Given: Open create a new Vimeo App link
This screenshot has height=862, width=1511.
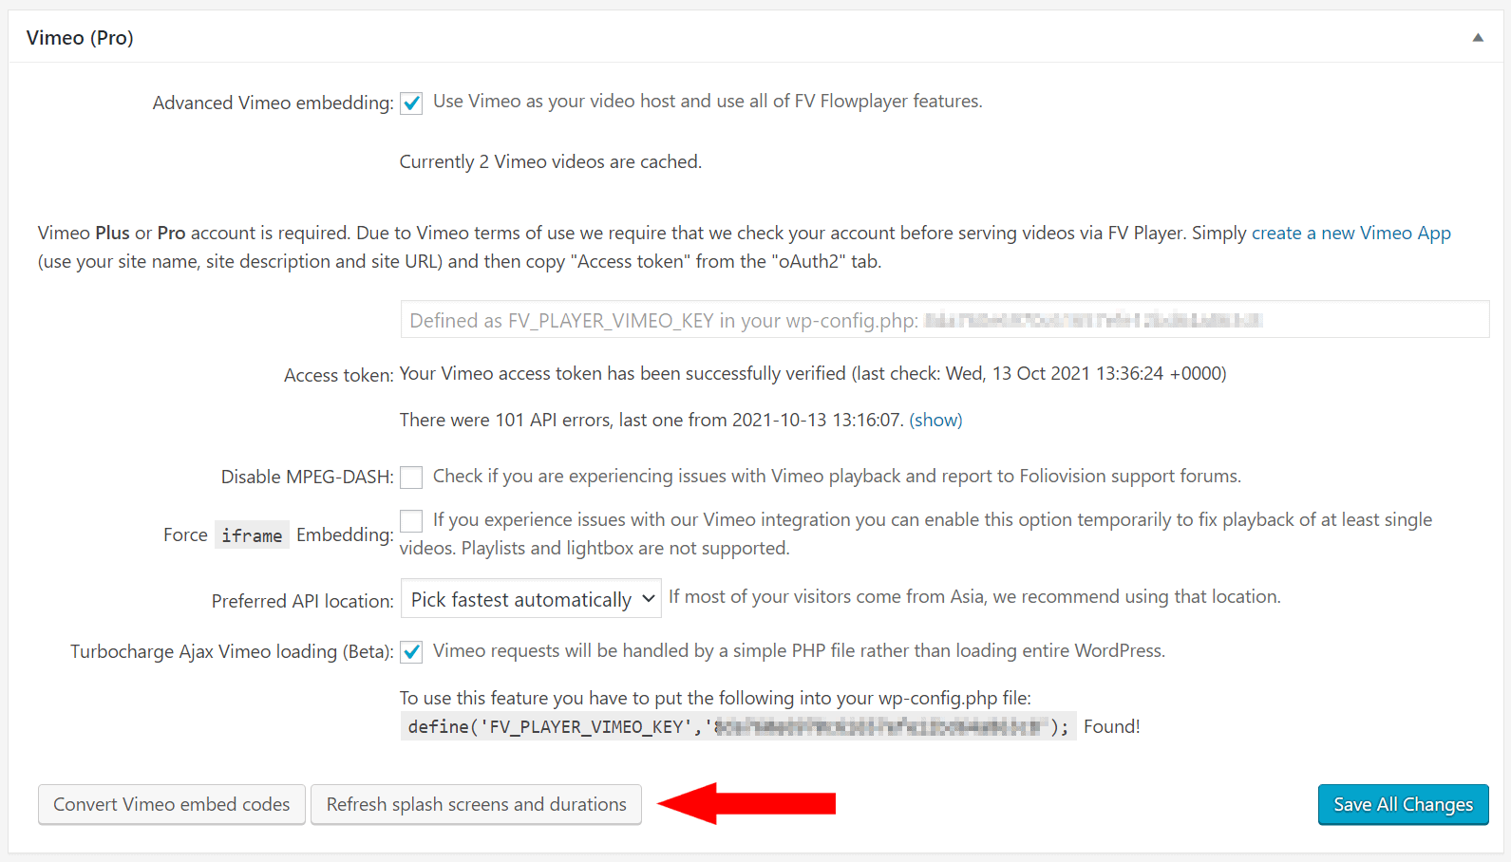Looking at the screenshot, I should pos(1350,233).
